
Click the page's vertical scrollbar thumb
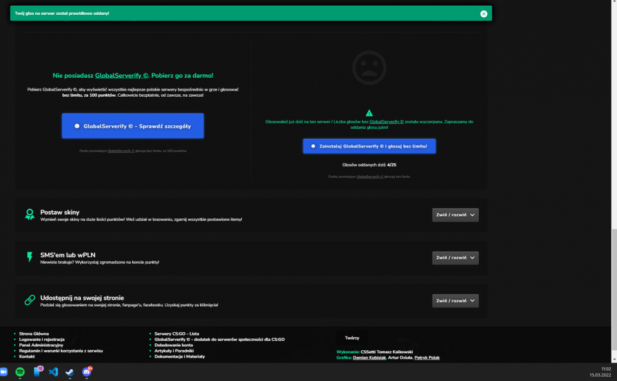[614, 289]
